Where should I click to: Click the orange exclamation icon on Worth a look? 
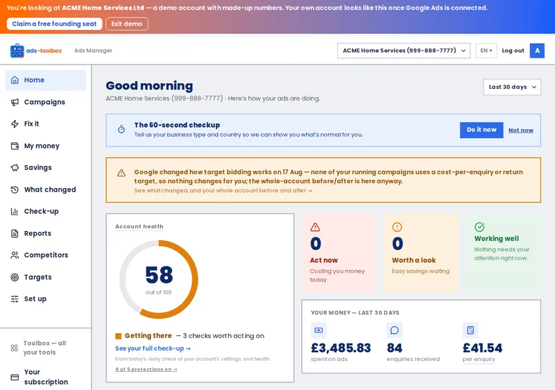(x=397, y=227)
